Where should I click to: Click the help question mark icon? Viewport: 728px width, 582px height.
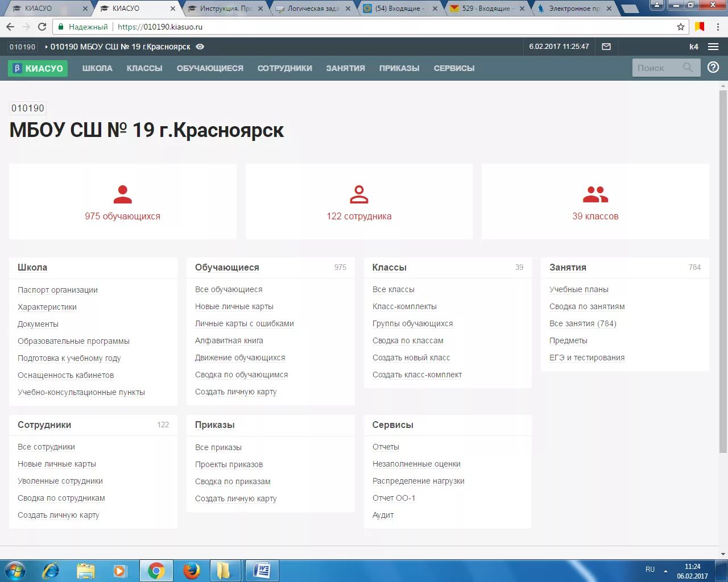coord(713,68)
